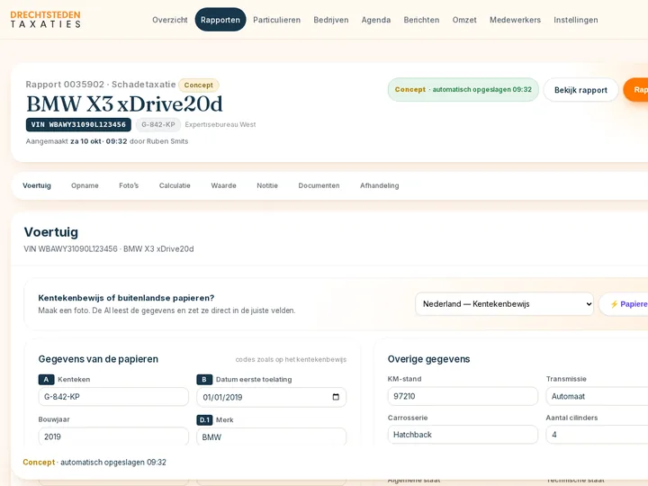Click the Overige gegevens heading
This screenshot has width=648, height=486.
pyautogui.click(x=428, y=359)
